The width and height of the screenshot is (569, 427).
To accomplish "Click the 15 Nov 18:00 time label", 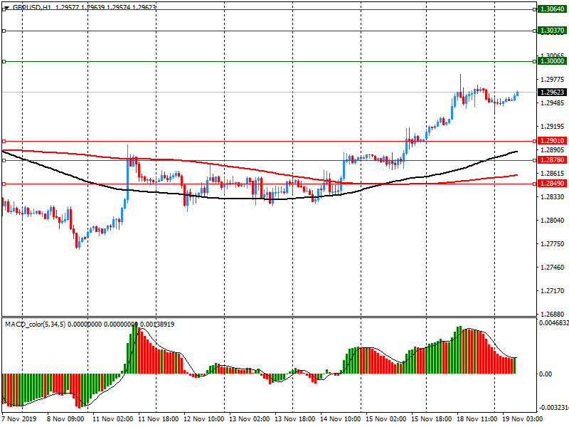I will coord(432,418).
